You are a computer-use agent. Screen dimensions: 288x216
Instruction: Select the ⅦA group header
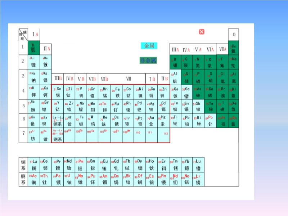[222, 49]
